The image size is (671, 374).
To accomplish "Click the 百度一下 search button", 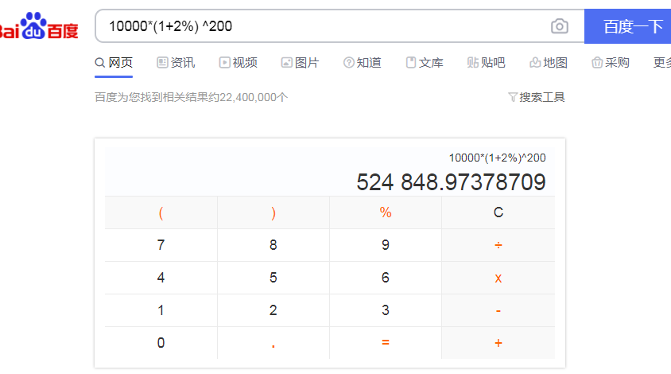I will click(628, 26).
